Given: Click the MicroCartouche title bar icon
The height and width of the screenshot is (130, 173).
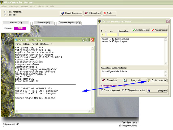Looking at the screenshot, I should click(x=2, y=2).
